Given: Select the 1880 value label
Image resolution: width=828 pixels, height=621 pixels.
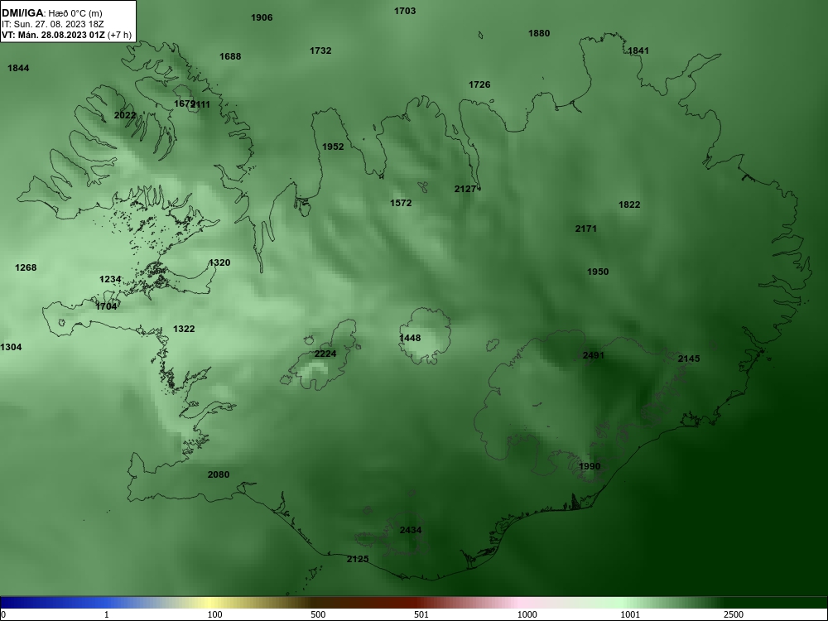Looking at the screenshot, I should (x=539, y=33).
